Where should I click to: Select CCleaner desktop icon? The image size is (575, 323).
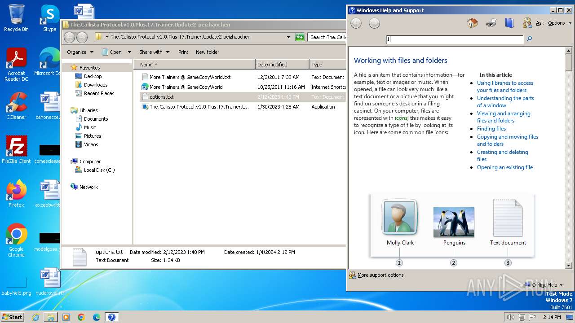point(16,106)
